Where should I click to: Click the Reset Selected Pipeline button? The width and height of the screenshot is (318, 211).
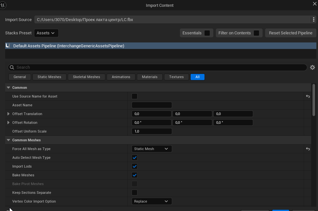click(291, 33)
